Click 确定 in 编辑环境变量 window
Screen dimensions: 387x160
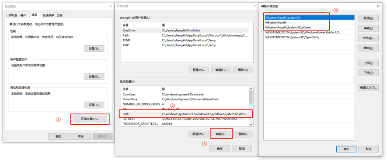(x=346, y=149)
